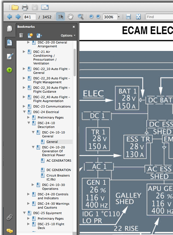This screenshot has width=173, height=235.
Task: Activate the Marquee Zoom tool
Action: (81, 16)
